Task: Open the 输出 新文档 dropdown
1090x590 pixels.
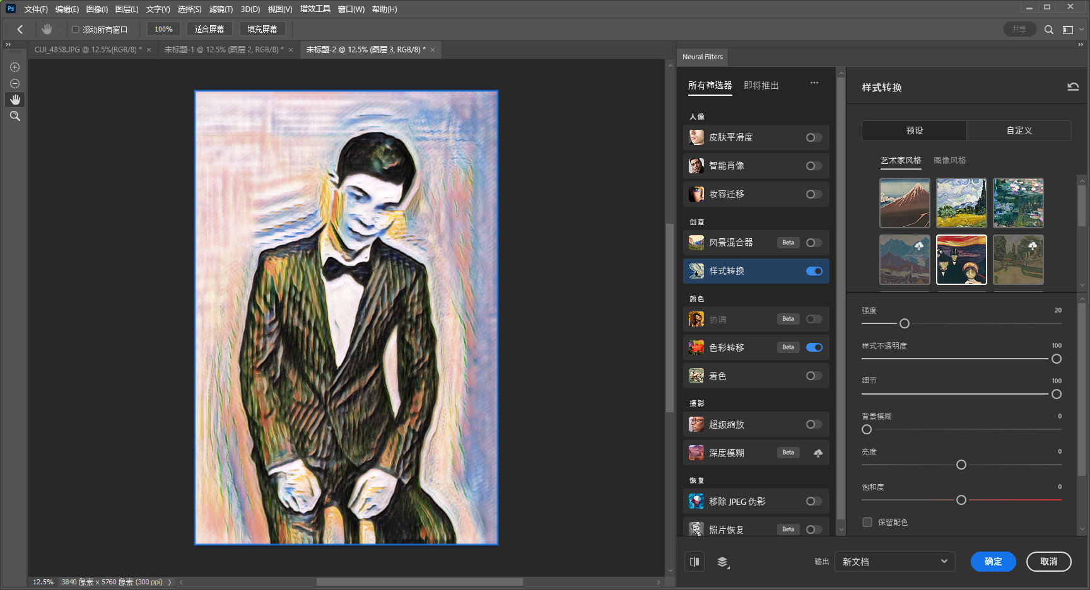Action: tap(894, 562)
